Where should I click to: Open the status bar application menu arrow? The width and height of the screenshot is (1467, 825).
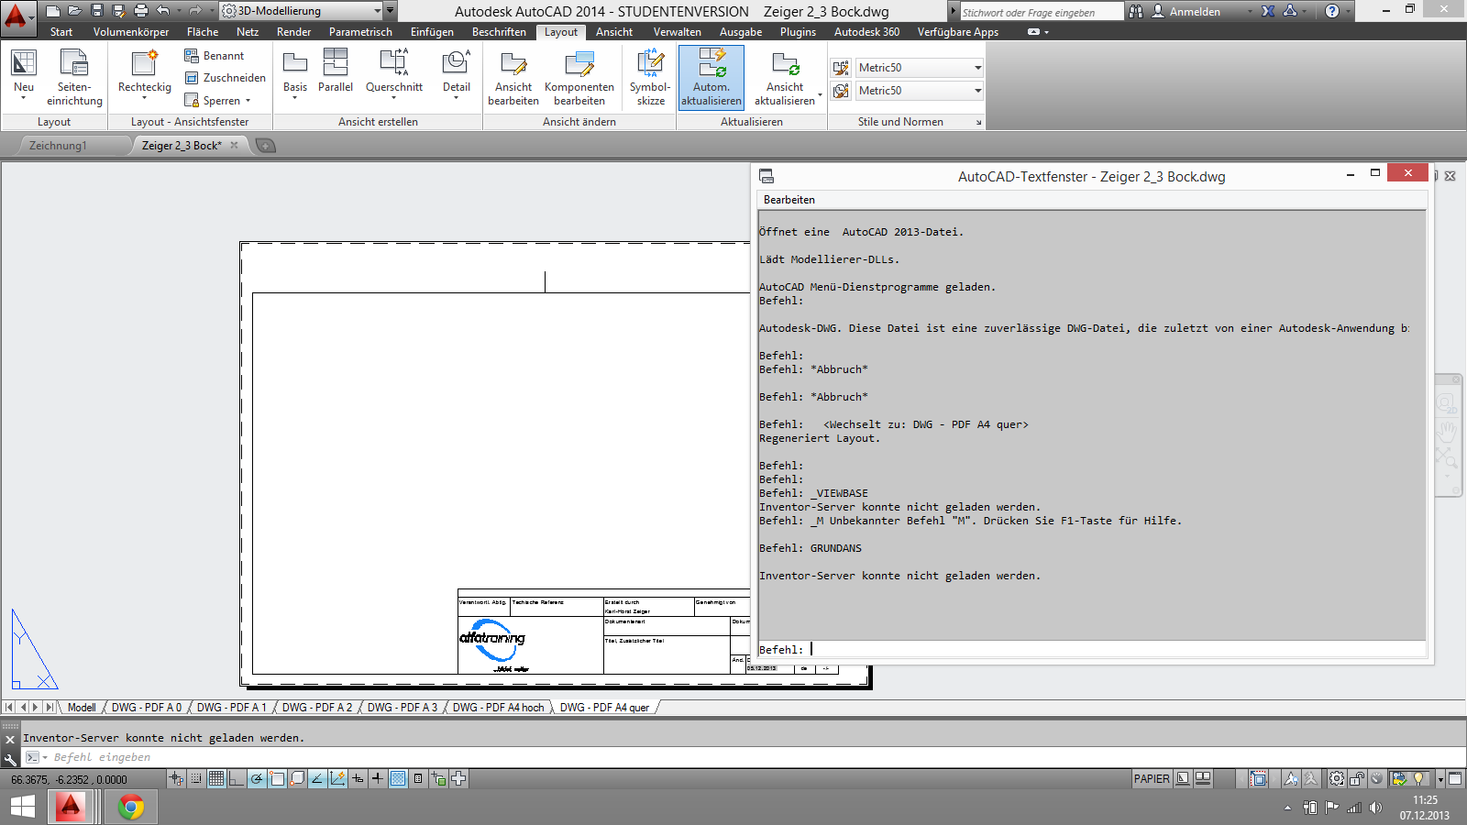1440,779
